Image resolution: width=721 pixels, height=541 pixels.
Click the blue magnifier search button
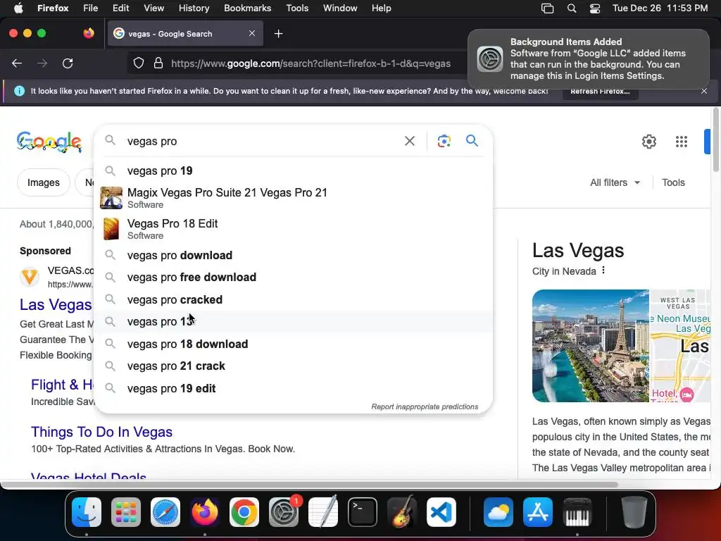pos(472,140)
